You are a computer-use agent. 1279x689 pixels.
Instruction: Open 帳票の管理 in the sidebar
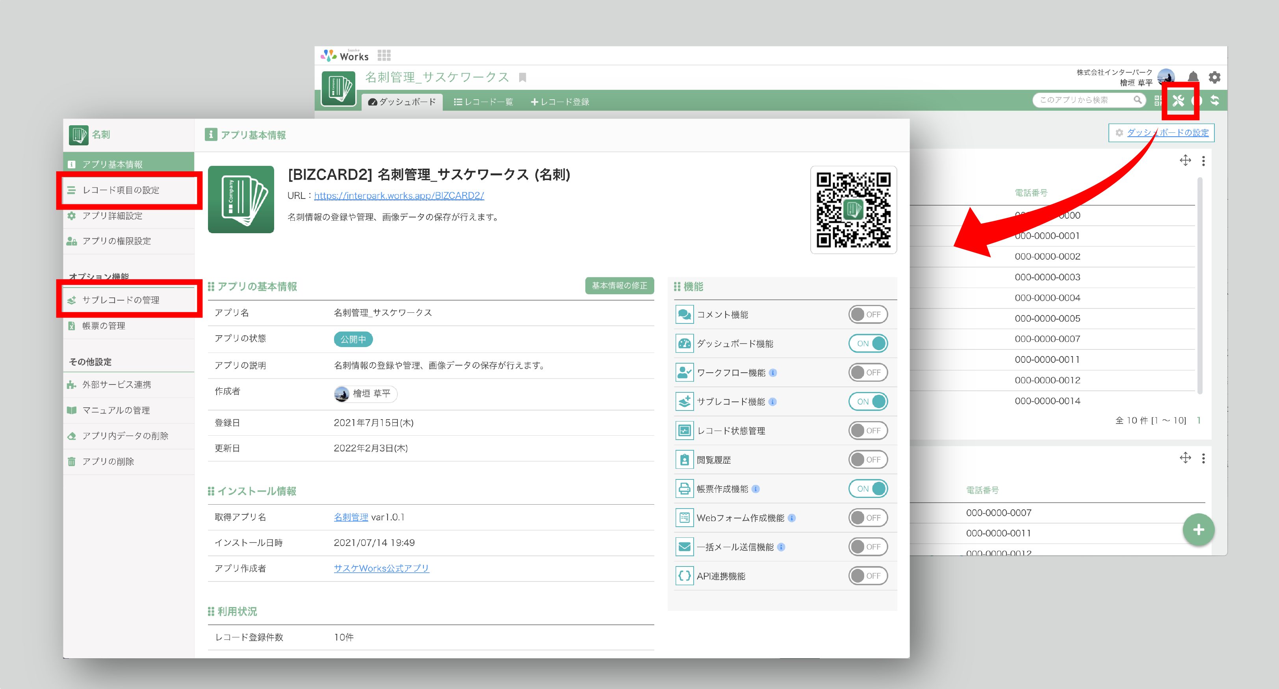(x=128, y=326)
